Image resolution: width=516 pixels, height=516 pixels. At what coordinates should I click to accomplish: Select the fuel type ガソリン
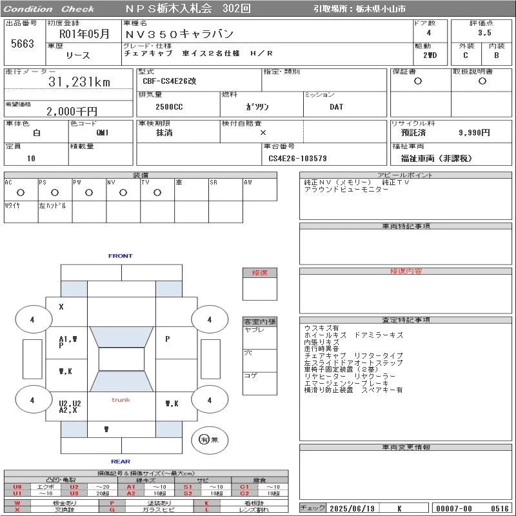[257, 106]
